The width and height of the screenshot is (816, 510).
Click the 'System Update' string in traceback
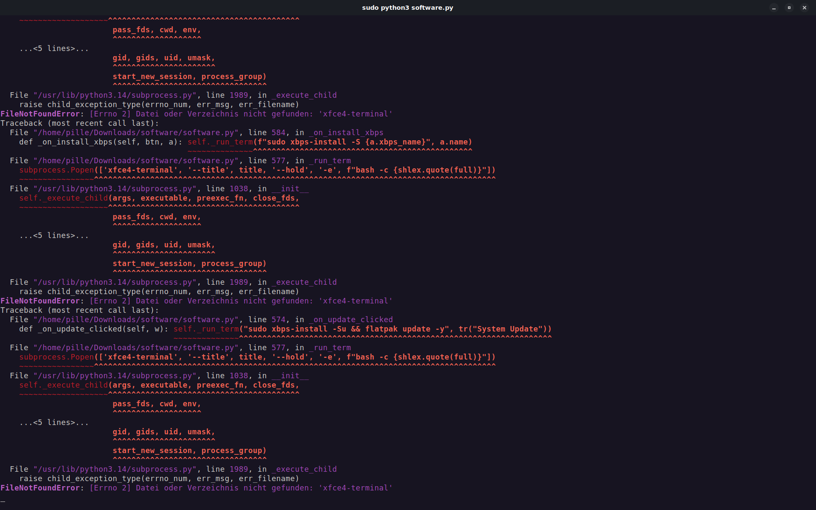(x=507, y=329)
